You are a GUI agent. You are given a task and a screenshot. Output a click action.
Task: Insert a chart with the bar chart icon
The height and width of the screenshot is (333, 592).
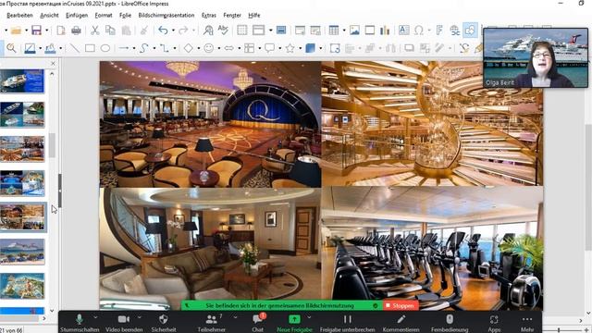pyautogui.click(x=385, y=31)
